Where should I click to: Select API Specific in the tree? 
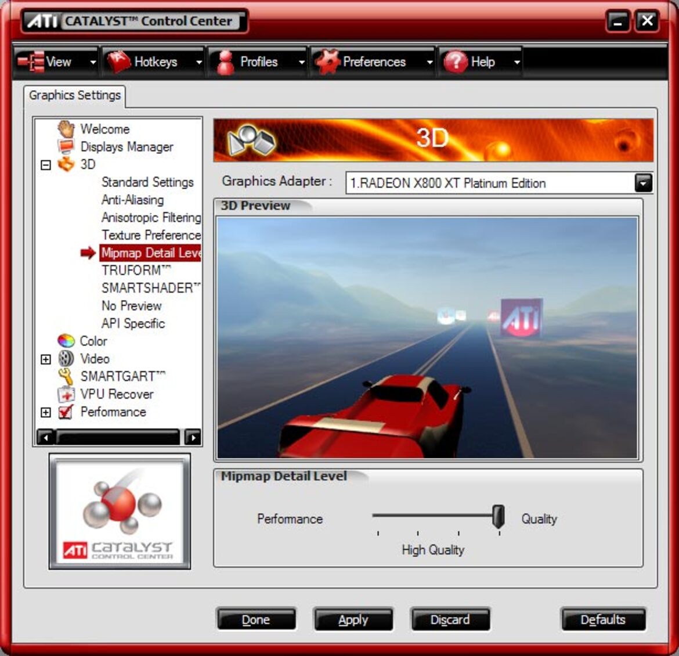133,324
